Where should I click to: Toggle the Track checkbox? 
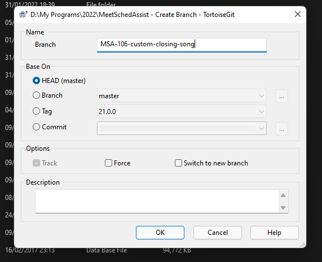click(x=36, y=163)
